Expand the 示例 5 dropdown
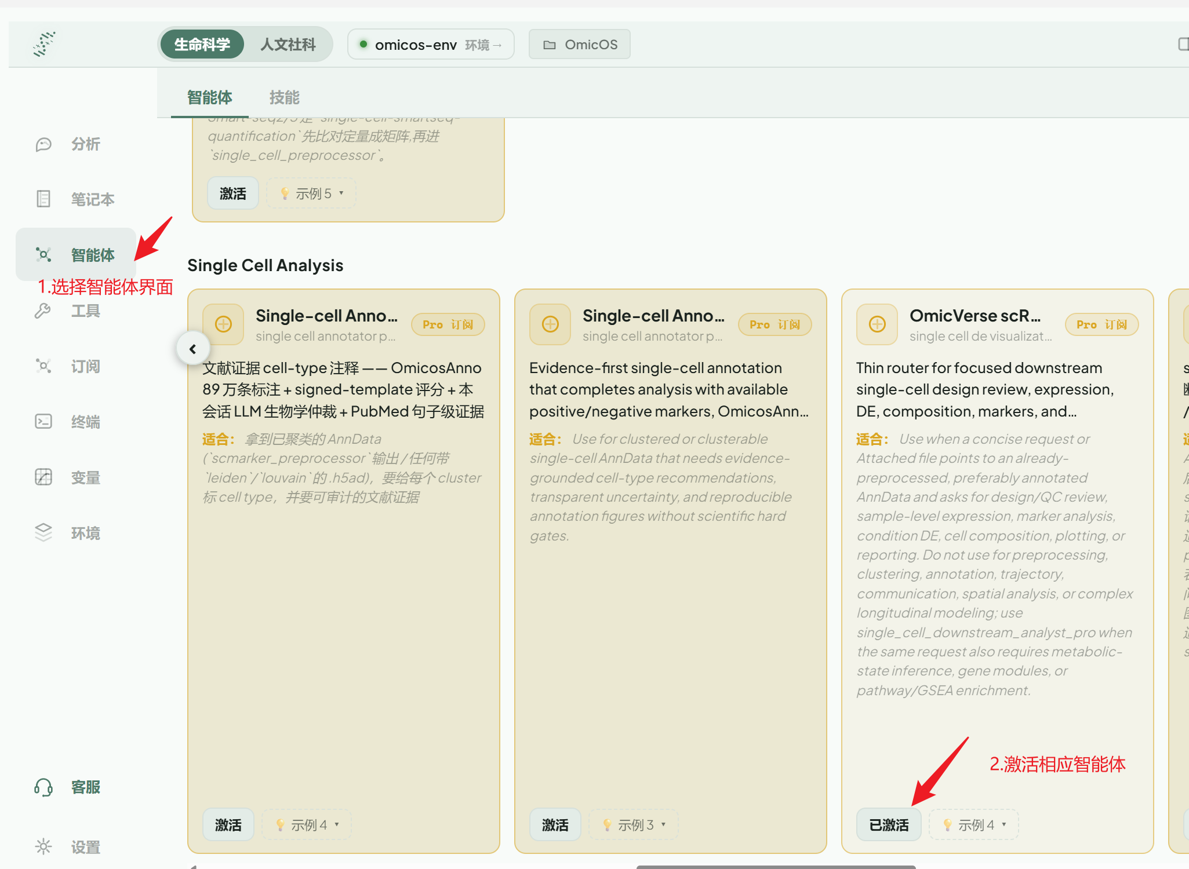The width and height of the screenshot is (1189, 869). (x=311, y=193)
